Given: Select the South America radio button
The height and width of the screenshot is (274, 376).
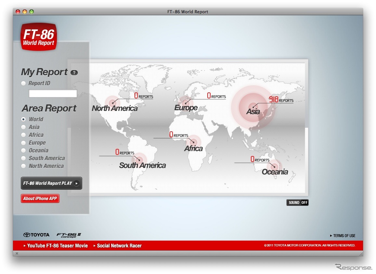Looking at the screenshot, I should coord(23,159).
